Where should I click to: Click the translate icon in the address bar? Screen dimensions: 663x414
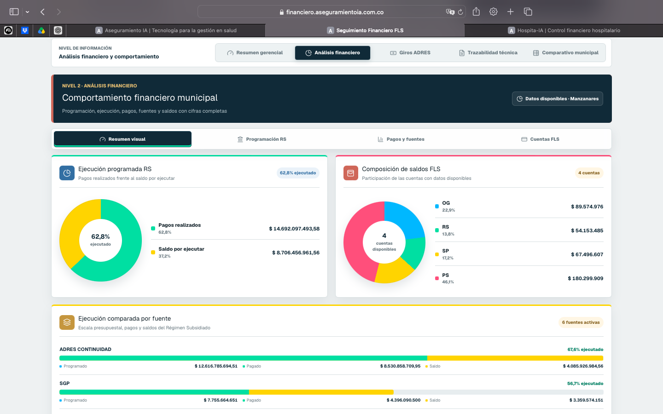click(x=450, y=12)
